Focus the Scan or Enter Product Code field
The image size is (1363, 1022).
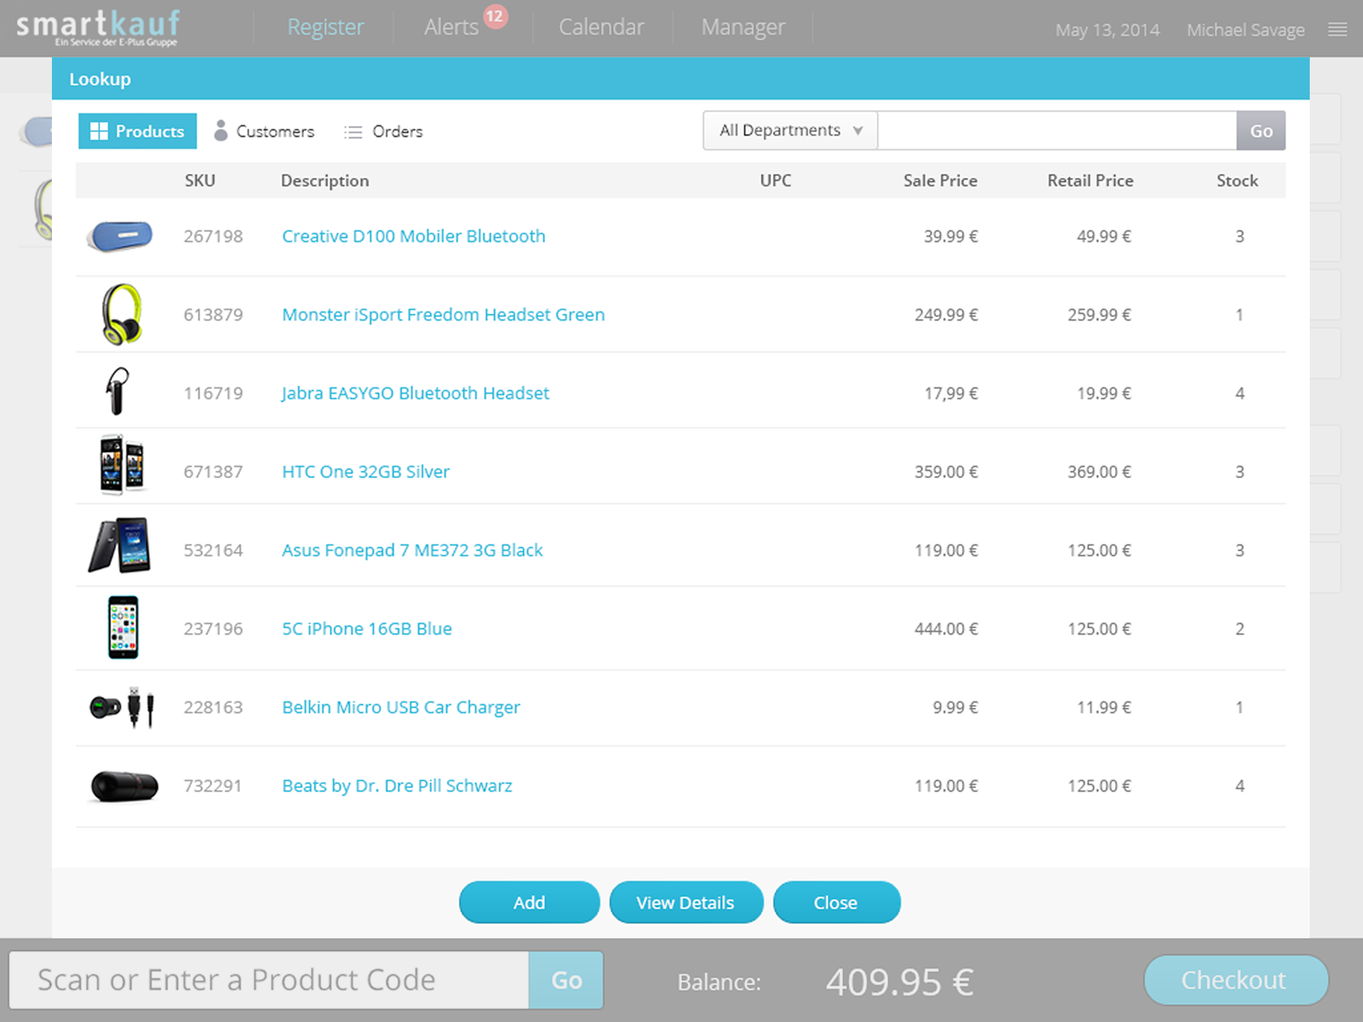click(x=269, y=980)
